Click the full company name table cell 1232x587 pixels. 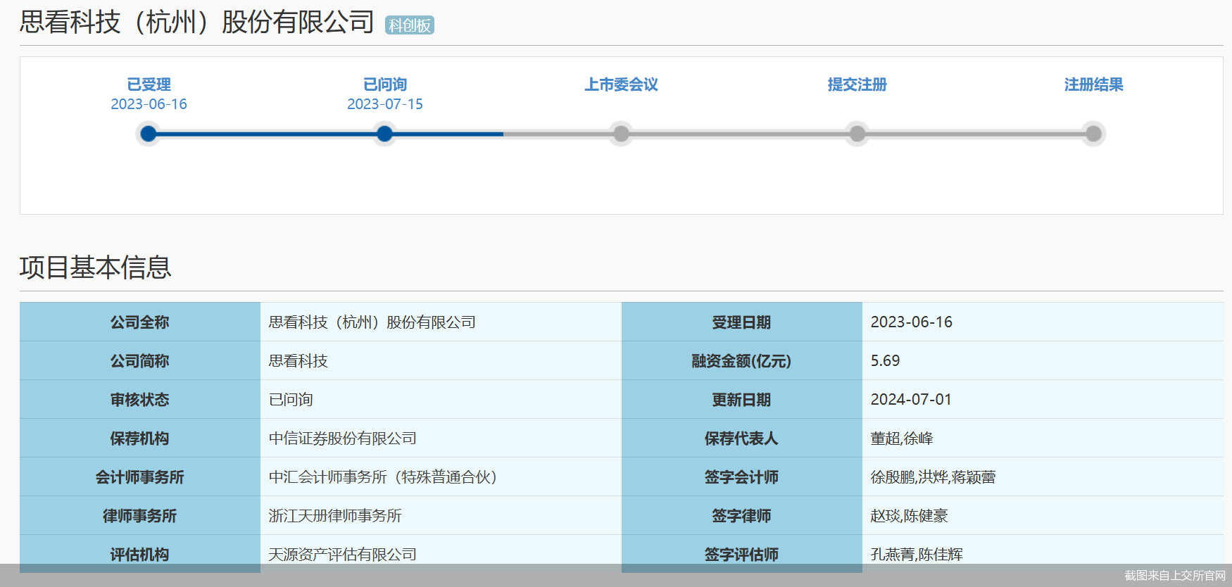441,322
